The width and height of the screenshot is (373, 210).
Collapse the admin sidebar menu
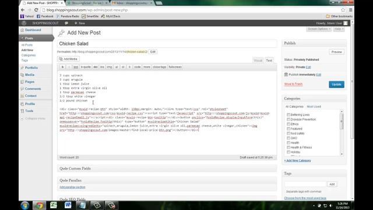33,118
